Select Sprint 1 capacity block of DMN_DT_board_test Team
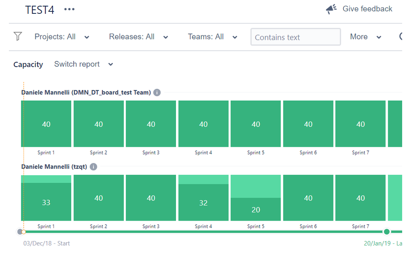The image size is (407, 254). point(46,124)
